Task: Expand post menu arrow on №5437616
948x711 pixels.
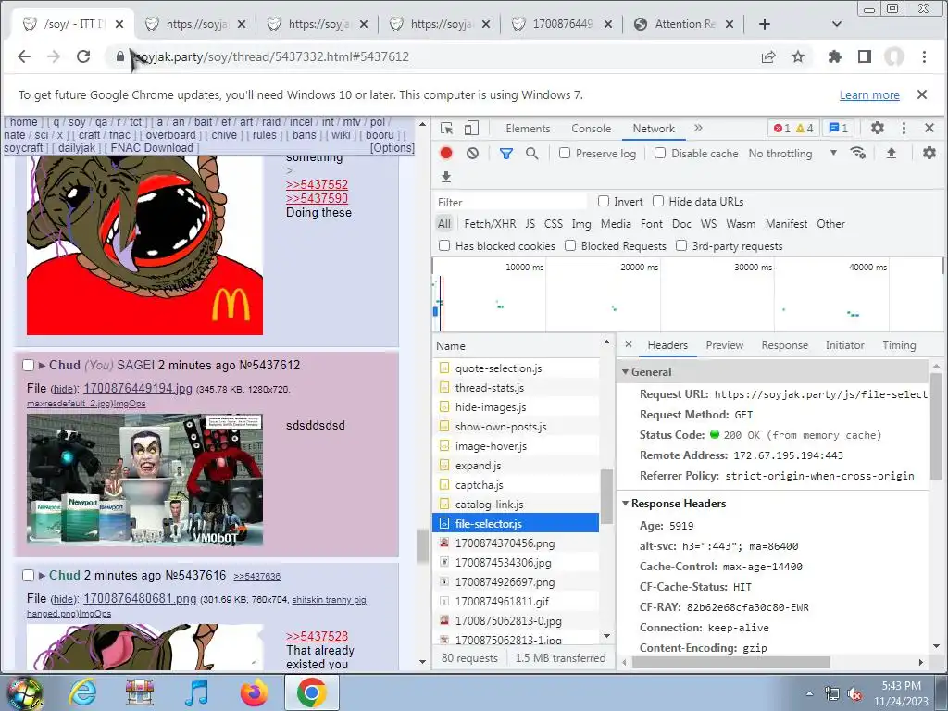Action: click(x=43, y=576)
